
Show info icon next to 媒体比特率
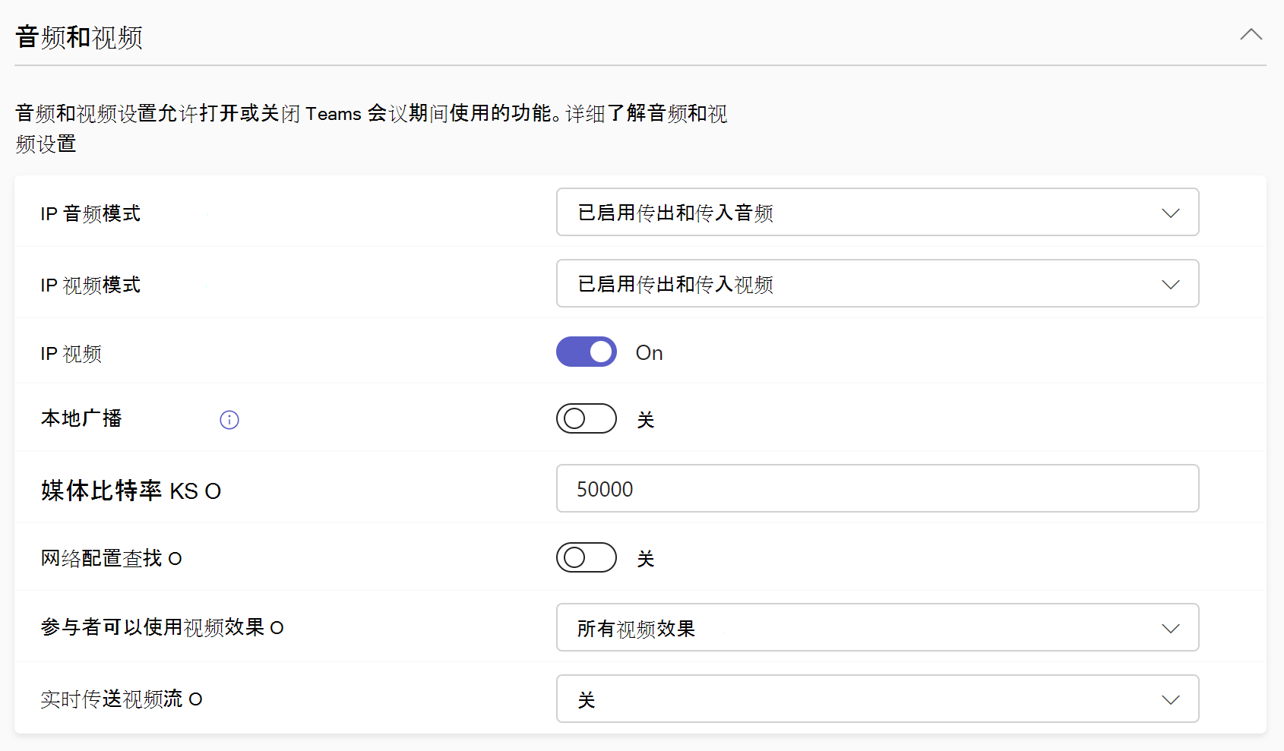(213, 492)
